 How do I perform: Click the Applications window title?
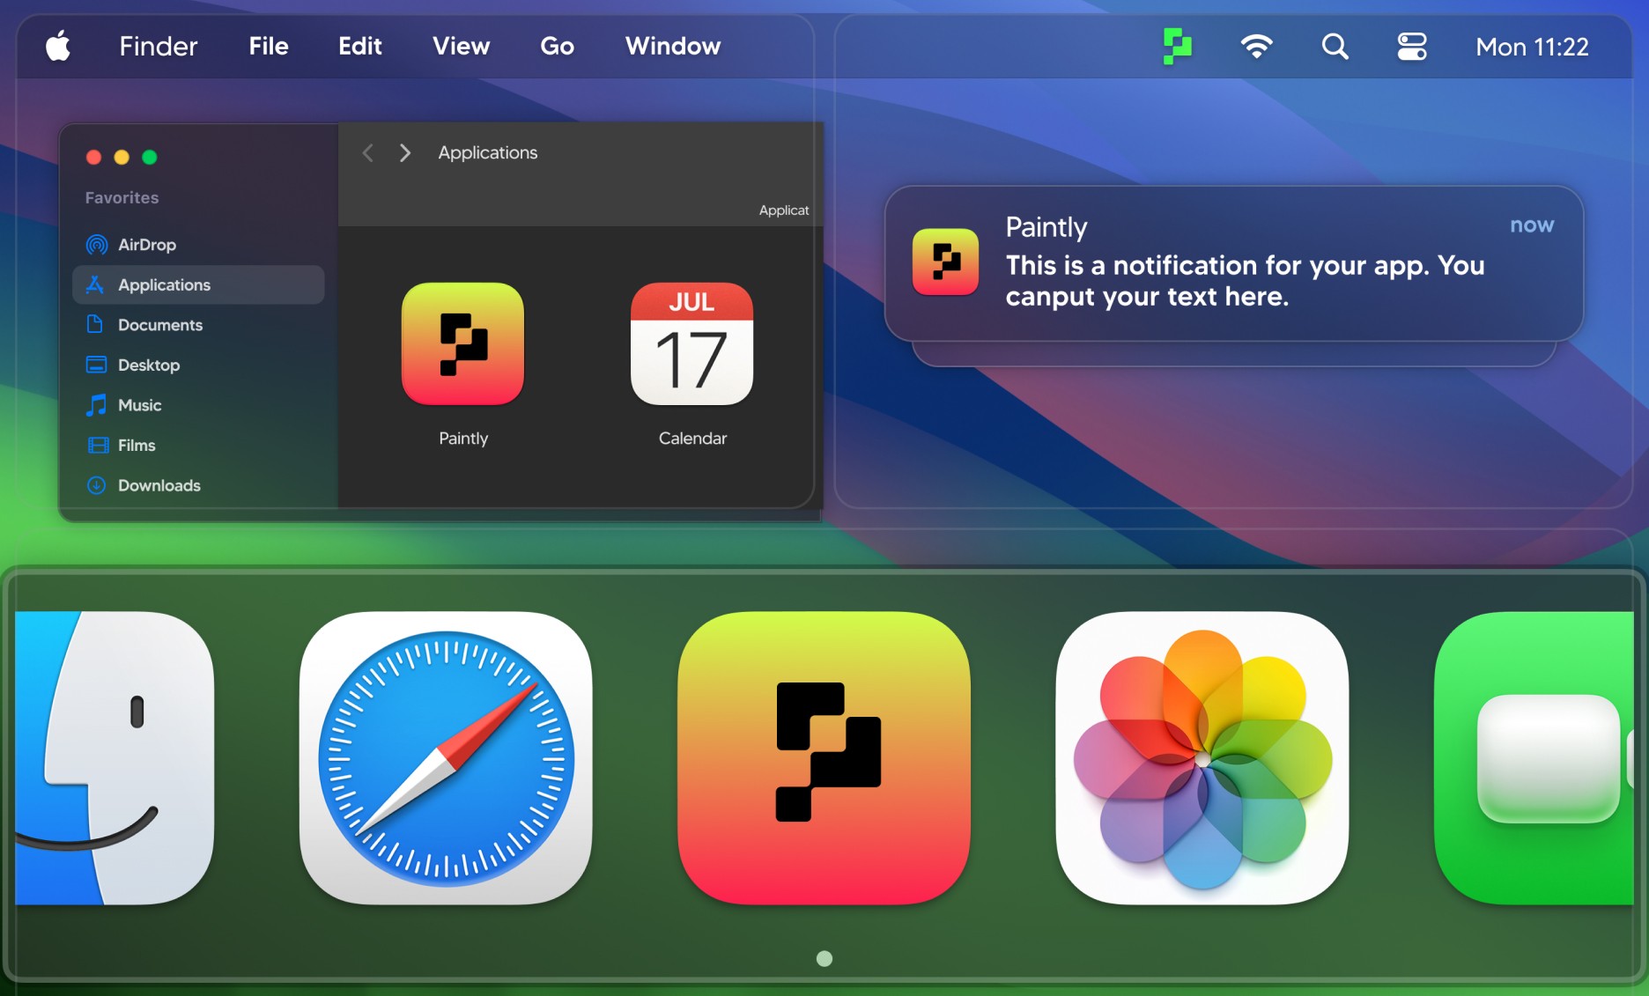click(488, 152)
